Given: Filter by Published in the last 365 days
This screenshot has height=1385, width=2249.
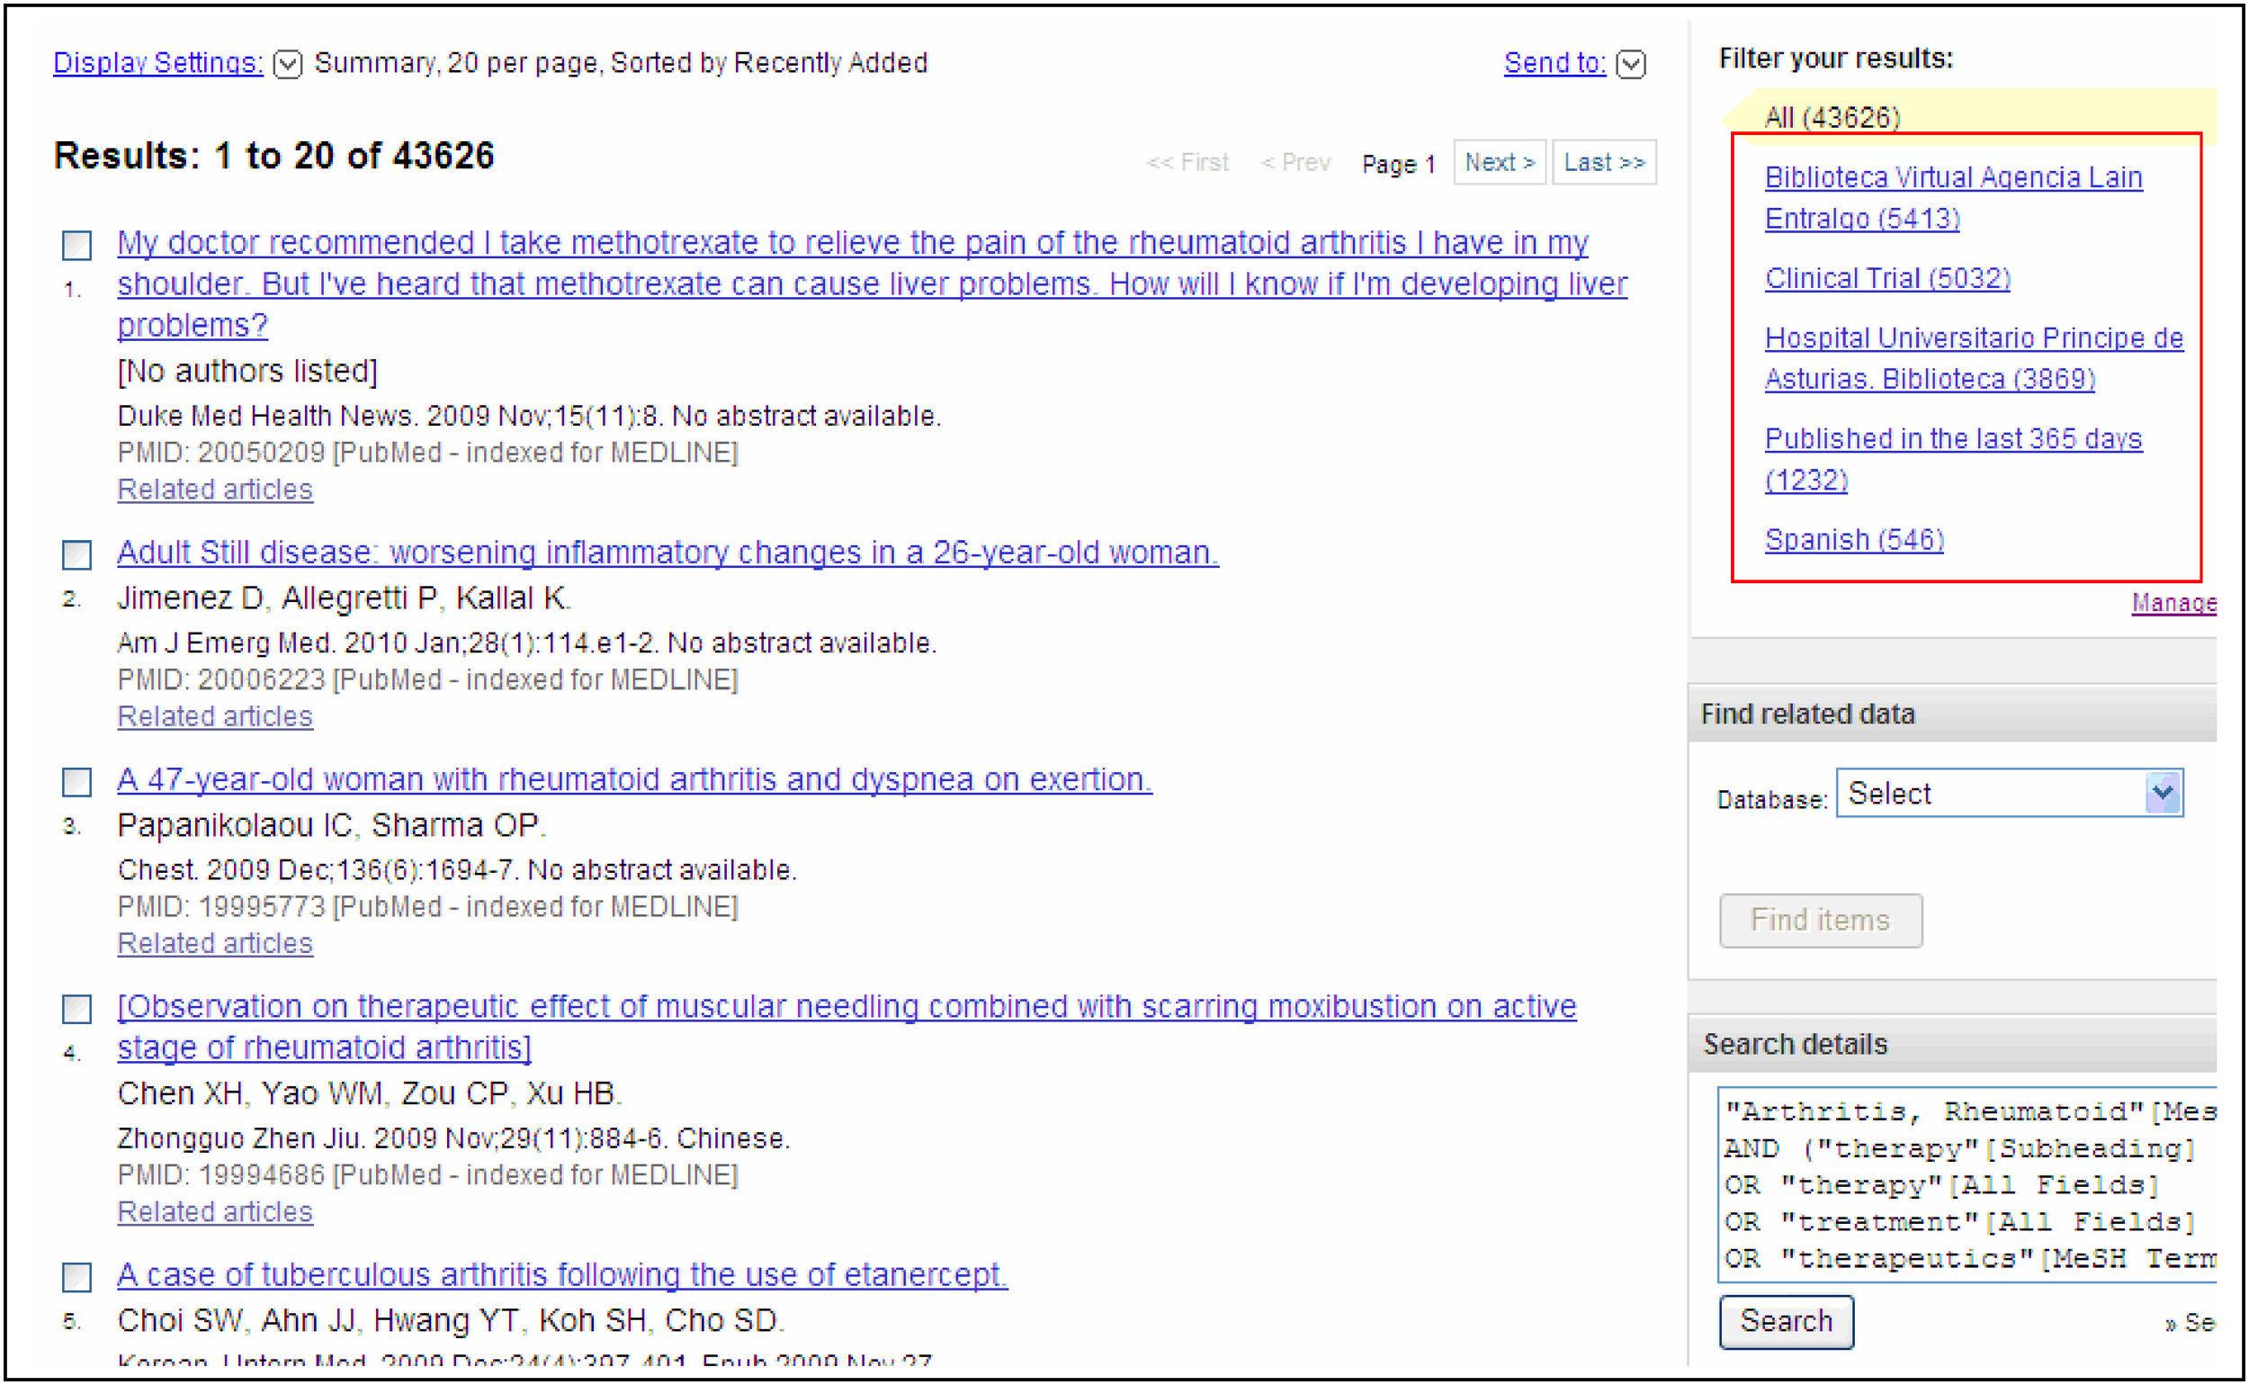Looking at the screenshot, I should pyautogui.click(x=1952, y=440).
